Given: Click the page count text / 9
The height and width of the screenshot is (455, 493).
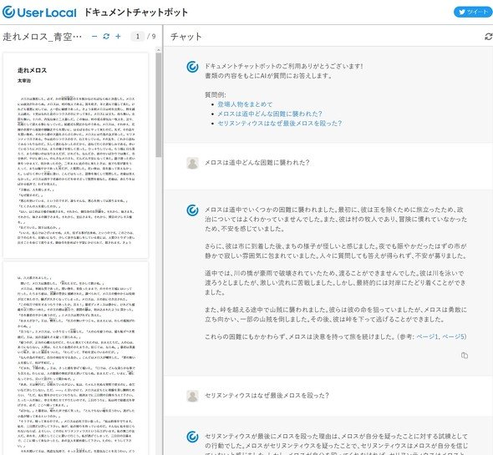Looking at the screenshot, I should pyautogui.click(x=151, y=37).
